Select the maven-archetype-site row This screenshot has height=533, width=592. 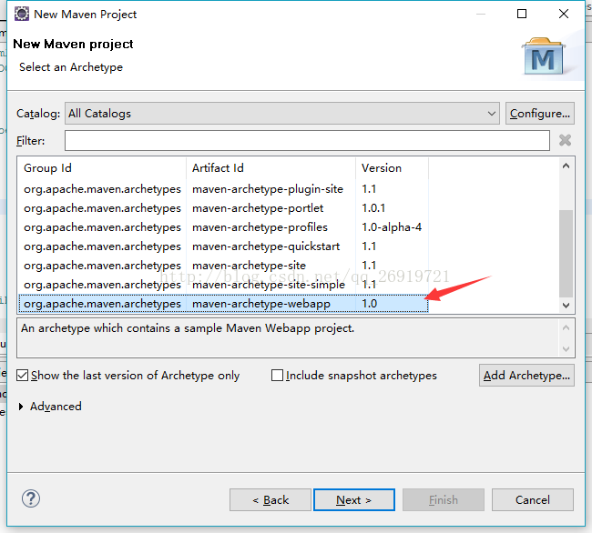[223, 266]
